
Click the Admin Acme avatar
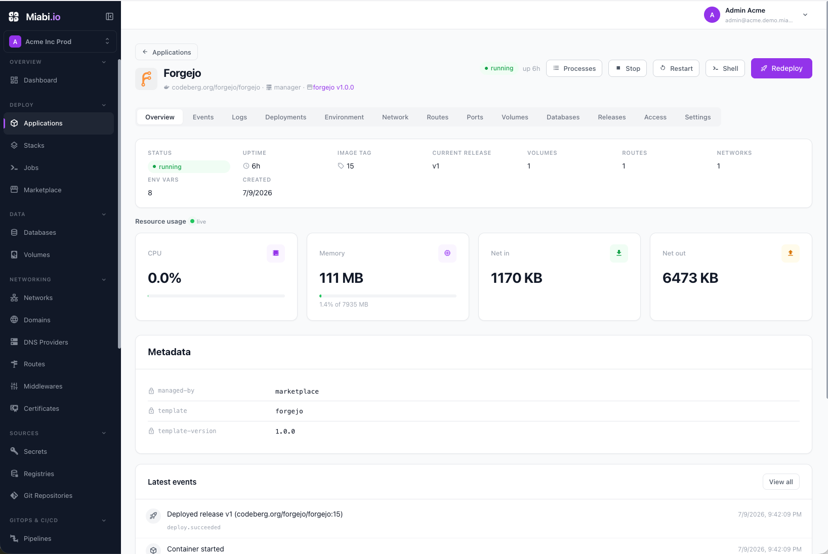712,15
